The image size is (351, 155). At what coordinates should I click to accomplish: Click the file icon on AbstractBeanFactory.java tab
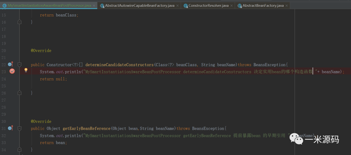tap(240, 6)
